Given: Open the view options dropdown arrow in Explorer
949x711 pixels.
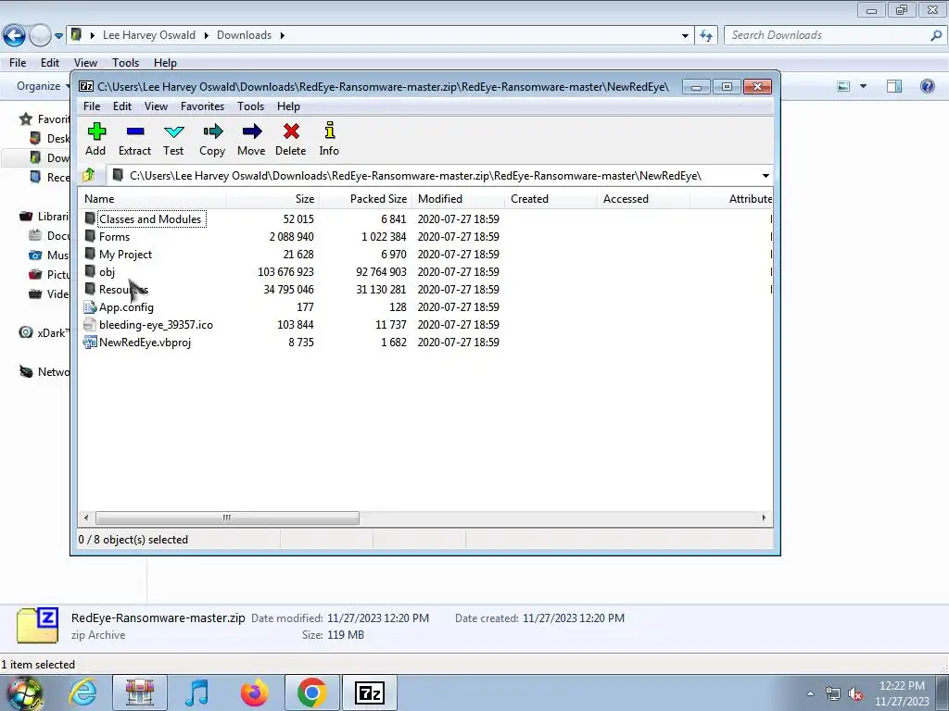Looking at the screenshot, I should tap(863, 86).
